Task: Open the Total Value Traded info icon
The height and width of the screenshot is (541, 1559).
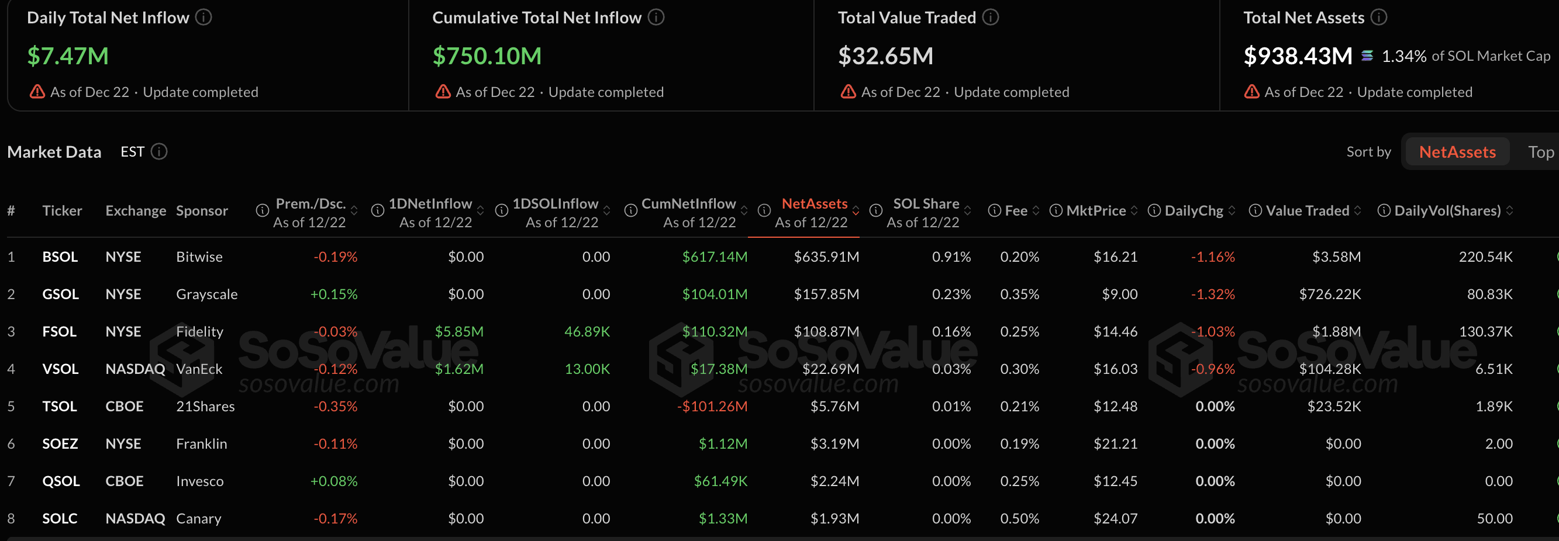Action: pos(990,18)
